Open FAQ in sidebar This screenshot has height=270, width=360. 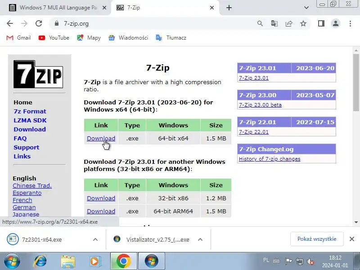[20, 138]
